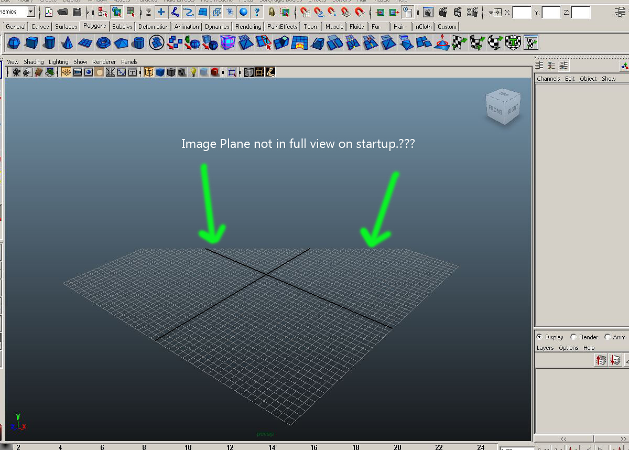Click the Select camera icon in panel toolbar
629x450 pixels.
tap(17, 72)
